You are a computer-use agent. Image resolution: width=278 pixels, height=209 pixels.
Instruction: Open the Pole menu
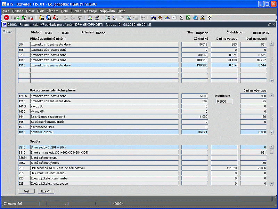tap(64, 11)
